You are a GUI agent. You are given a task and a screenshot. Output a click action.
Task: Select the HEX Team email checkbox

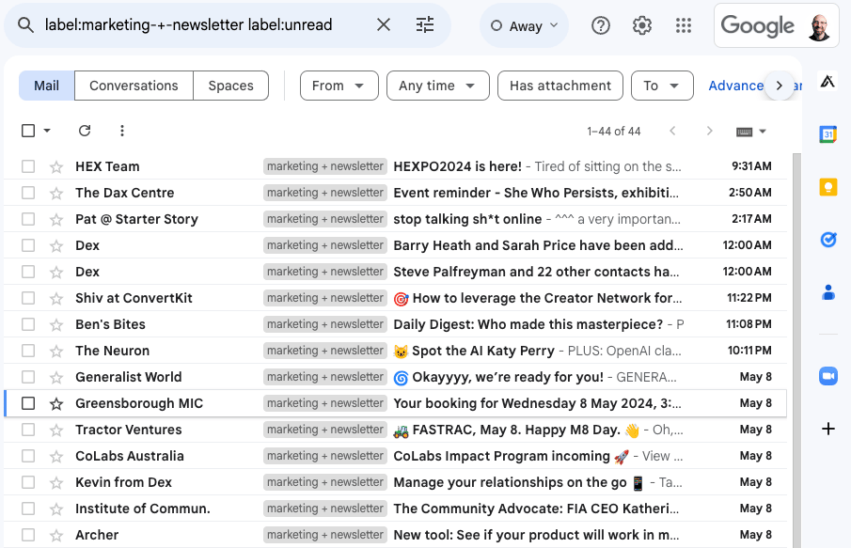pyautogui.click(x=28, y=166)
